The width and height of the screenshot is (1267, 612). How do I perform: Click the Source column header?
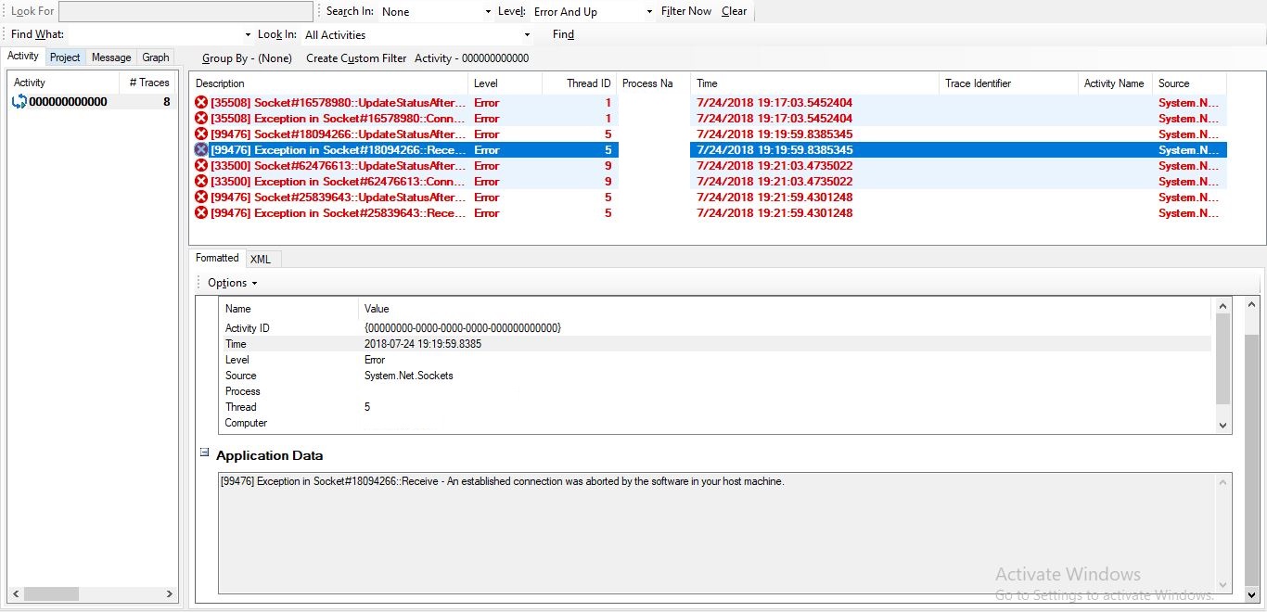click(1189, 83)
